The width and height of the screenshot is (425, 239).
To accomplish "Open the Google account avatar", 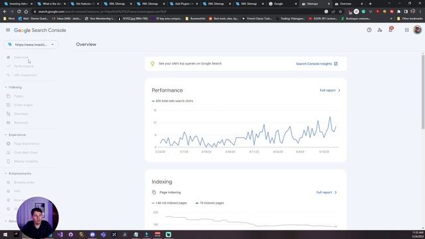I will (x=418, y=30).
